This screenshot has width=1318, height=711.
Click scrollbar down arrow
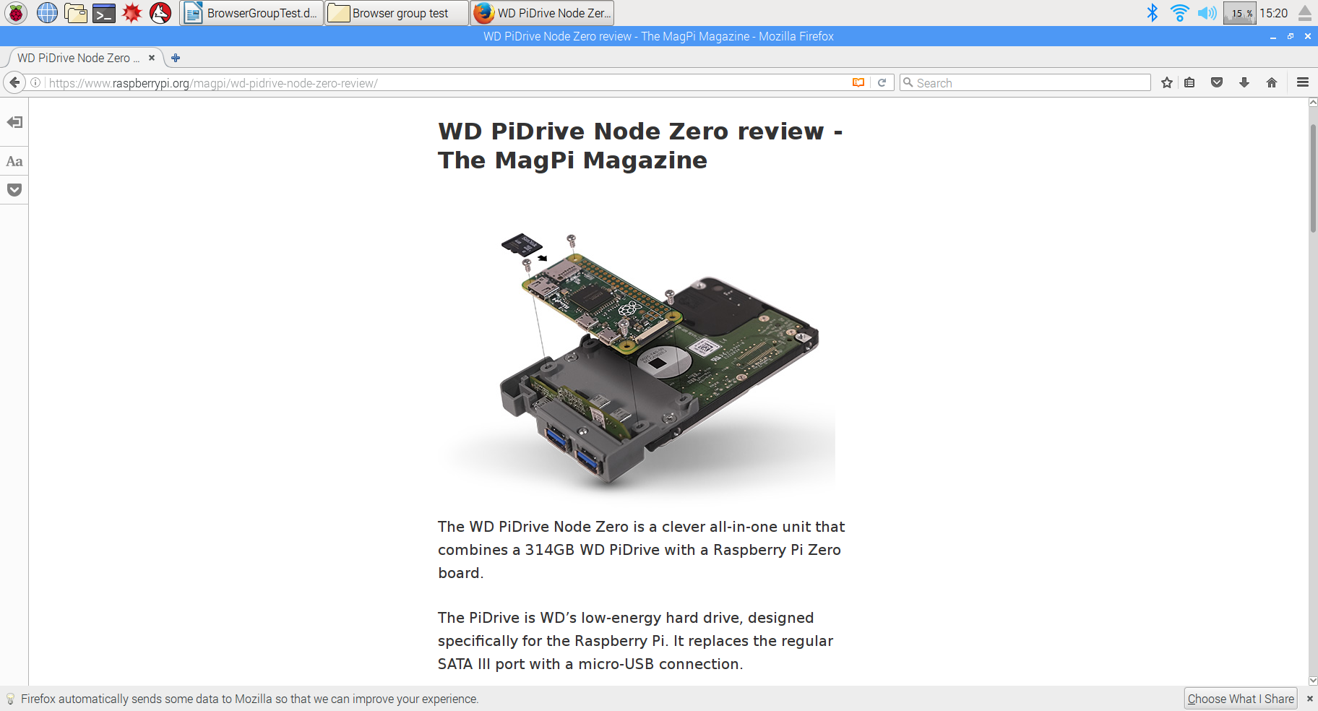1313,681
